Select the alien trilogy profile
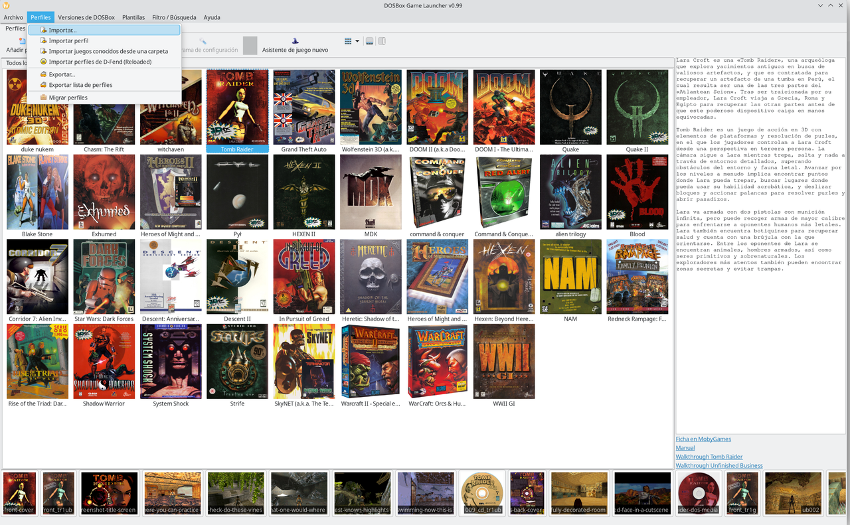 tap(570, 196)
